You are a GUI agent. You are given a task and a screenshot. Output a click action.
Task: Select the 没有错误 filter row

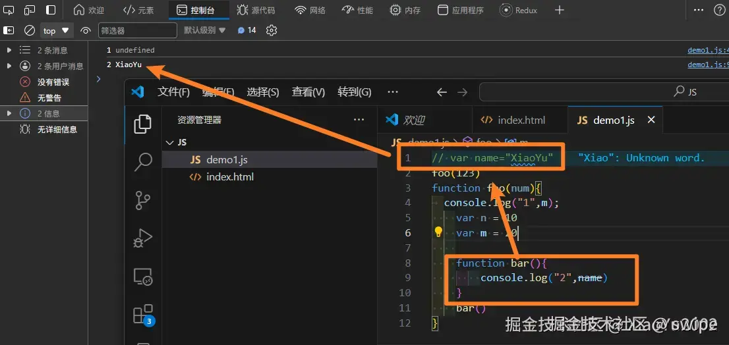tap(44, 82)
